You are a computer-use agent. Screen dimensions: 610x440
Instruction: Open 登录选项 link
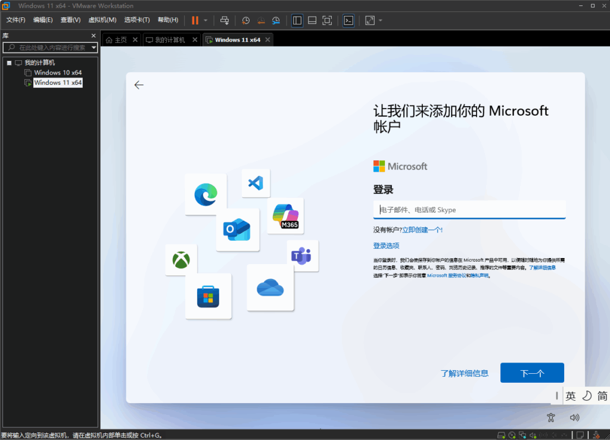pyautogui.click(x=386, y=246)
